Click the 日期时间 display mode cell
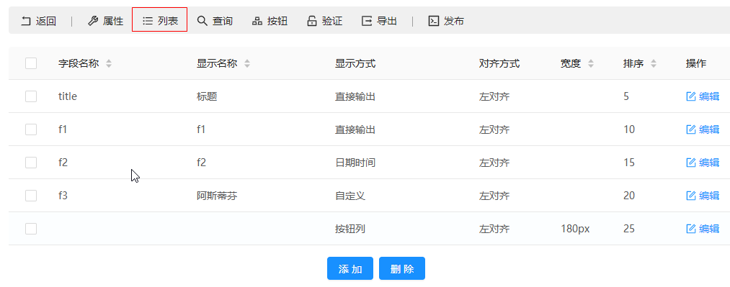The height and width of the screenshot is (287, 730). pos(355,163)
